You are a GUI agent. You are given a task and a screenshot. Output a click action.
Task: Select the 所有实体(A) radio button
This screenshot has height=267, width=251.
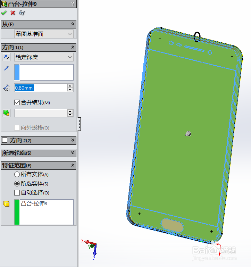[17, 174]
